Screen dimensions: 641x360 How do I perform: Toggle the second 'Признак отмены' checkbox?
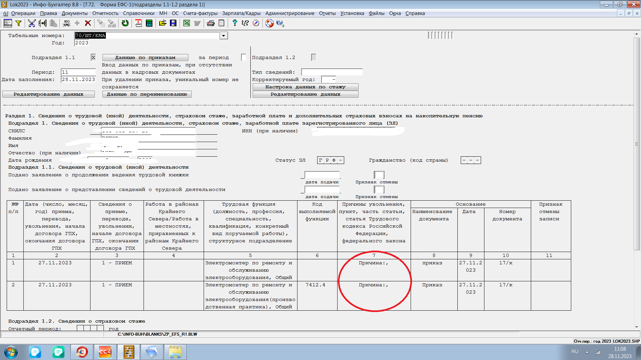(379, 190)
